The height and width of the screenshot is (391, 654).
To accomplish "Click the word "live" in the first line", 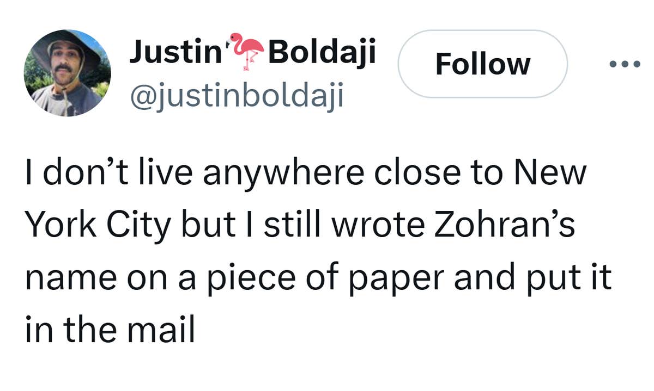I will pyautogui.click(x=169, y=172).
